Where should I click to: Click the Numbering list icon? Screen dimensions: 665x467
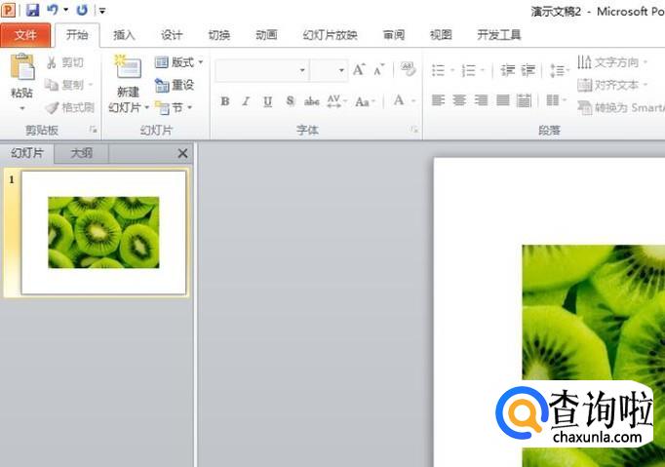[469, 70]
